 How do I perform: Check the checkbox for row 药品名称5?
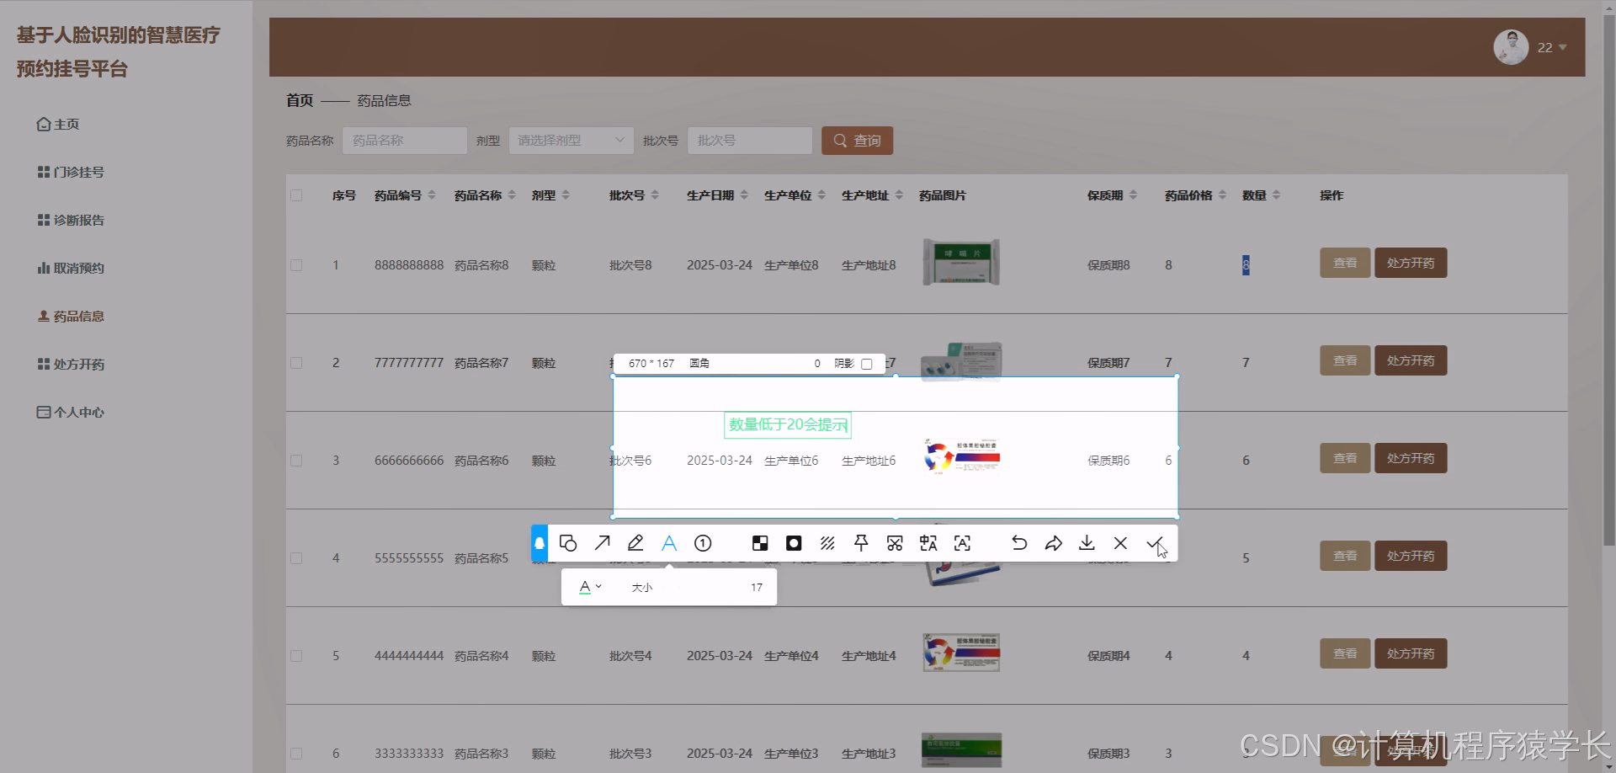[296, 558]
